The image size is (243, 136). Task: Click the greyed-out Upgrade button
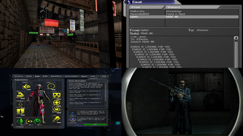point(30,127)
